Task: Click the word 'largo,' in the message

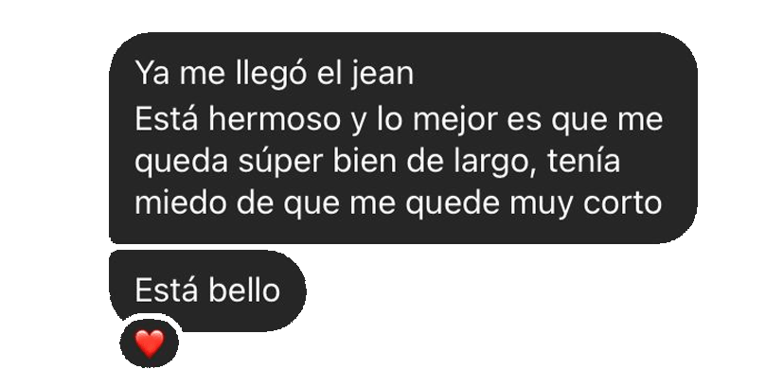Action: coord(502,164)
